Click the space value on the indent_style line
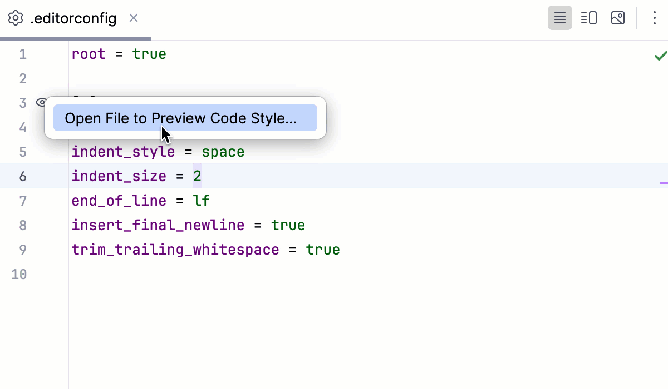 pyautogui.click(x=223, y=152)
